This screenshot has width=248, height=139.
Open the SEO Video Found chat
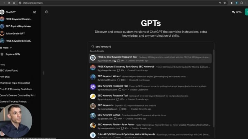coord(9,70)
